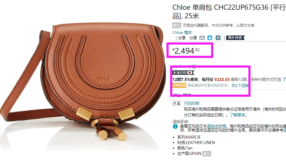Click the 了解更多 link

click(x=237, y=115)
